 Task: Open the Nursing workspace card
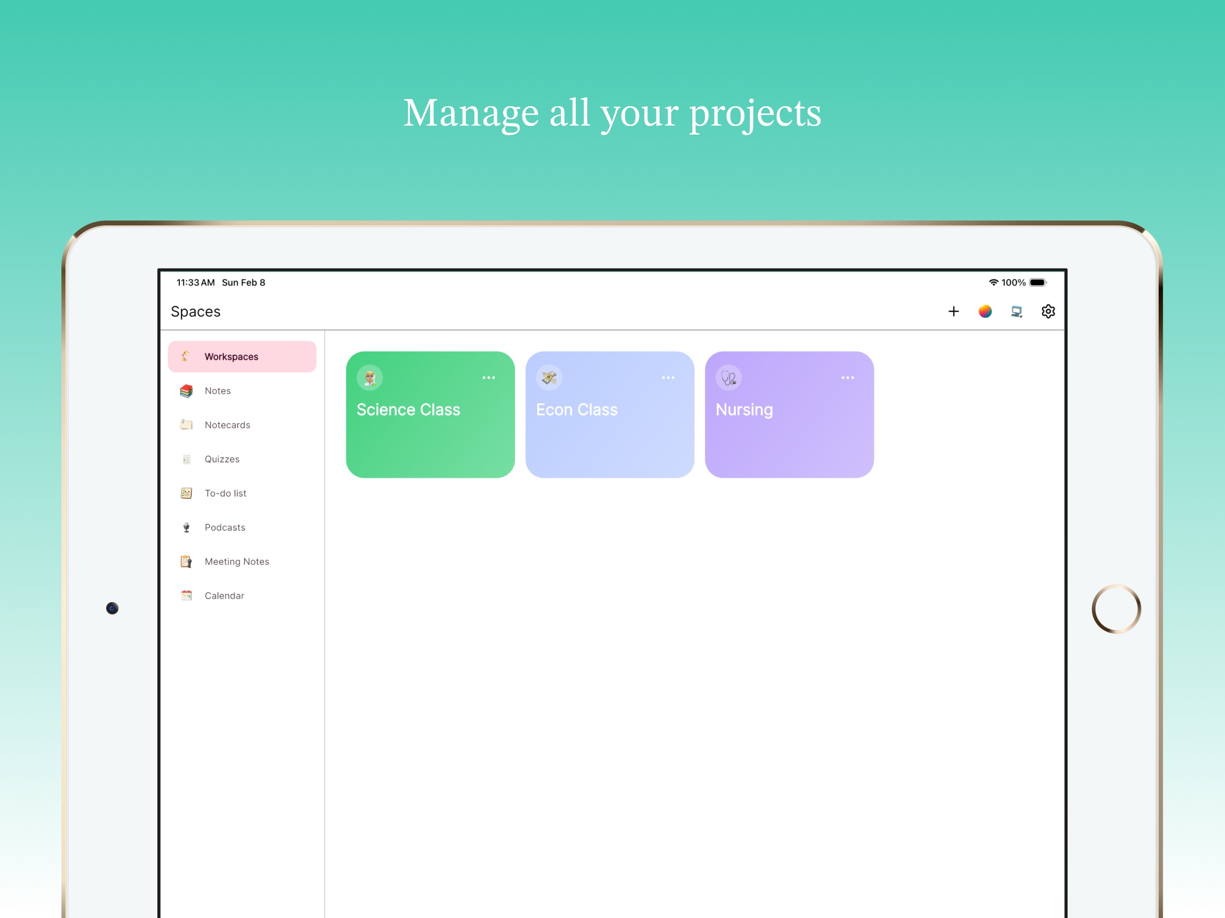[789, 415]
